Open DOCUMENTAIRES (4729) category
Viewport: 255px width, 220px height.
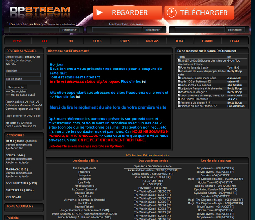tap(22, 183)
